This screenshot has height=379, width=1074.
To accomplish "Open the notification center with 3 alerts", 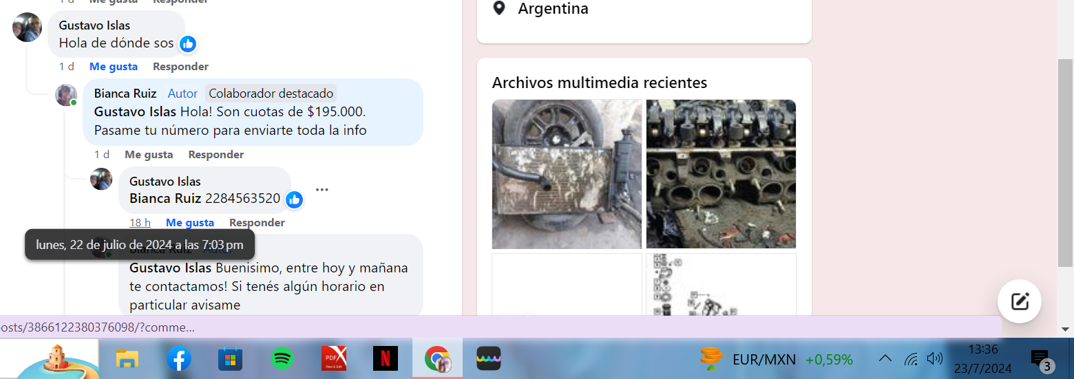I will click(x=1042, y=360).
